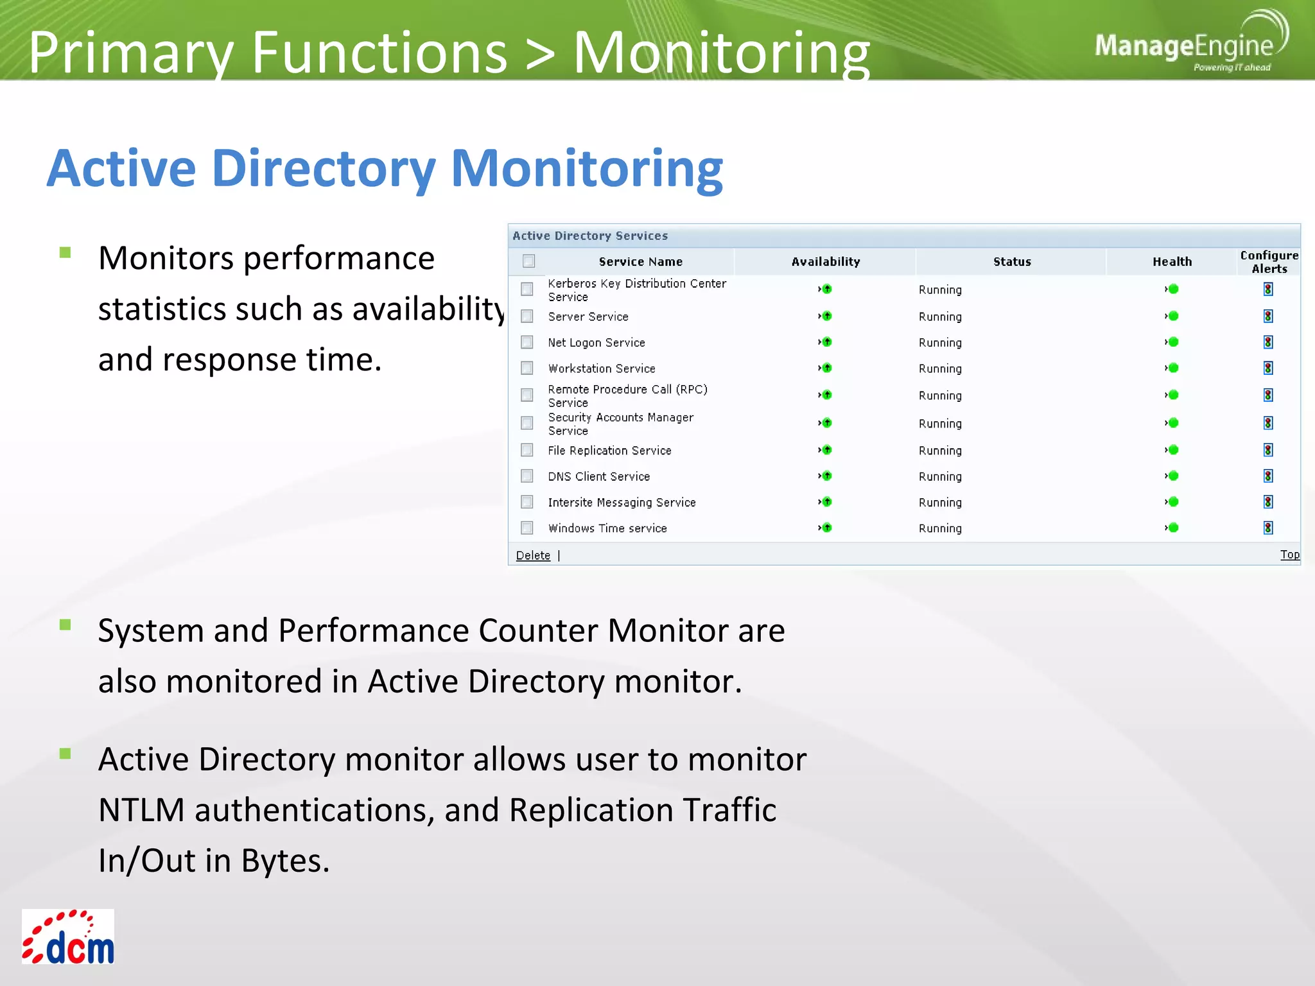Select the Net Logon Service name
Image resolution: width=1315 pixels, height=986 pixels.
[597, 343]
